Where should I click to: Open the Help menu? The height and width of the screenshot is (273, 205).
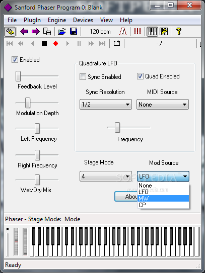pyautogui.click(x=126, y=20)
